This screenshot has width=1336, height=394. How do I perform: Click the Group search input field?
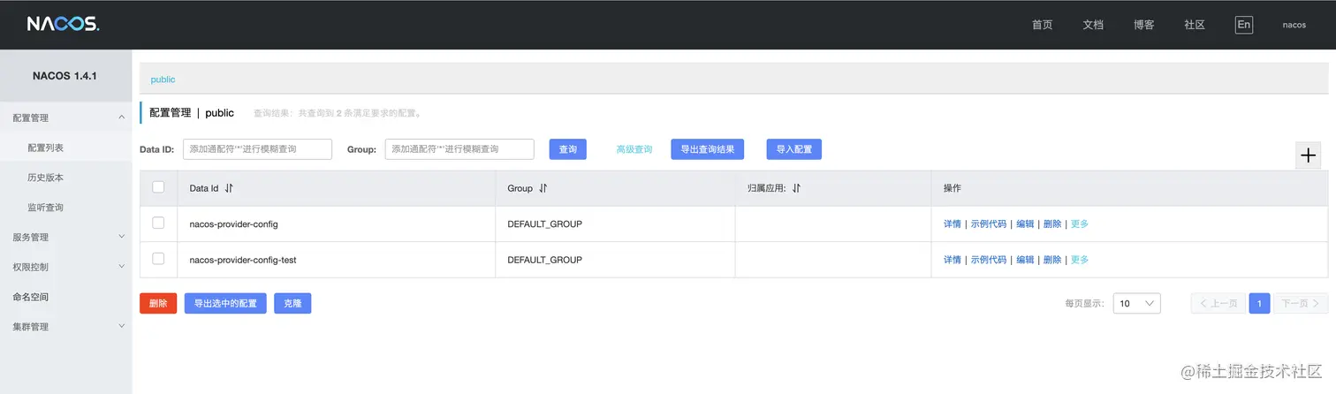(x=459, y=149)
